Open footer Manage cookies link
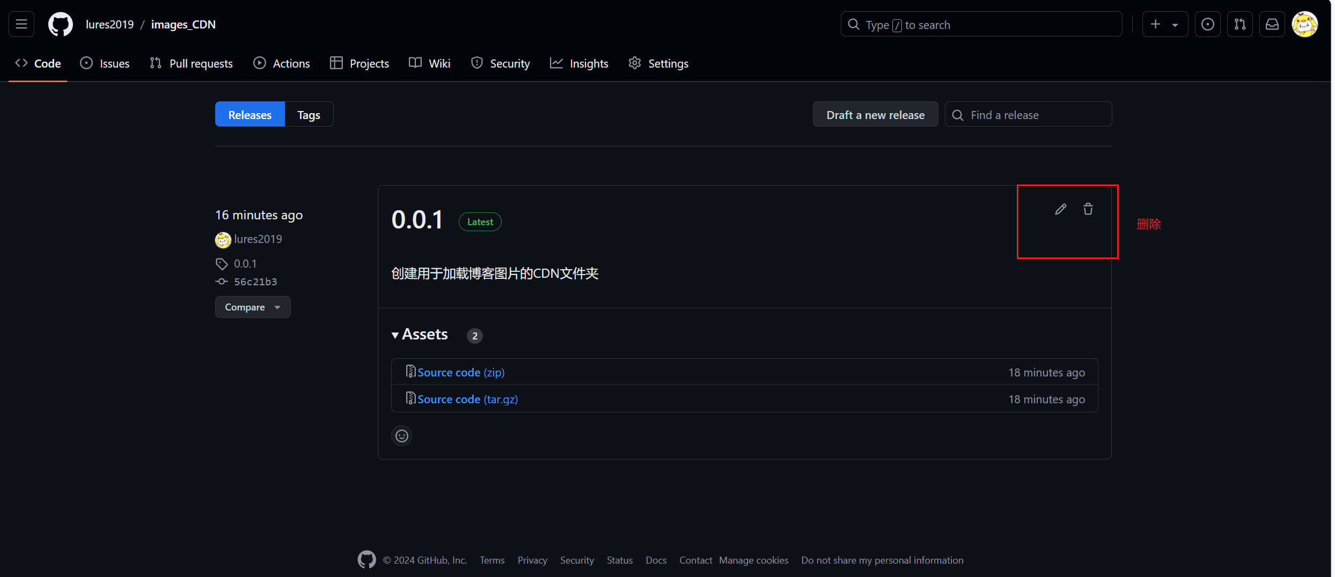The image size is (1335, 577). pos(754,560)
